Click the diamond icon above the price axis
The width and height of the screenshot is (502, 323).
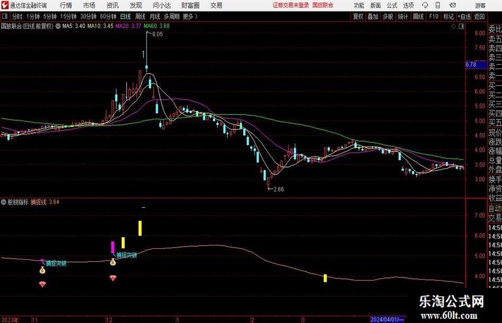(453, 27)
